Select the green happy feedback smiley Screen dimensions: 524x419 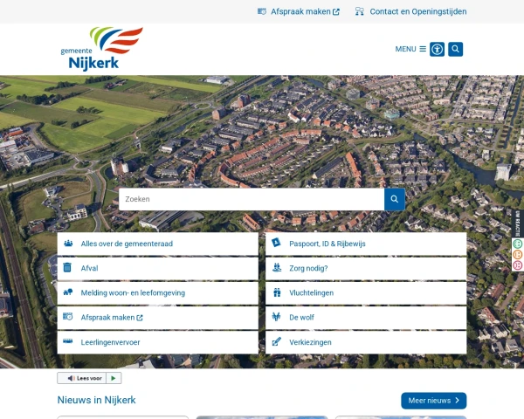(518, 244)
